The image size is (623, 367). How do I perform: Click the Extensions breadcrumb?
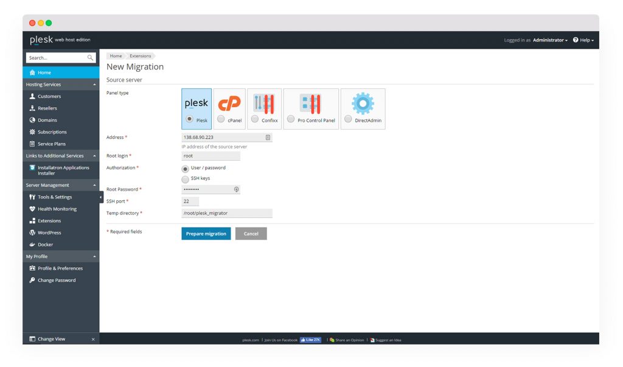tap(141, 56)
